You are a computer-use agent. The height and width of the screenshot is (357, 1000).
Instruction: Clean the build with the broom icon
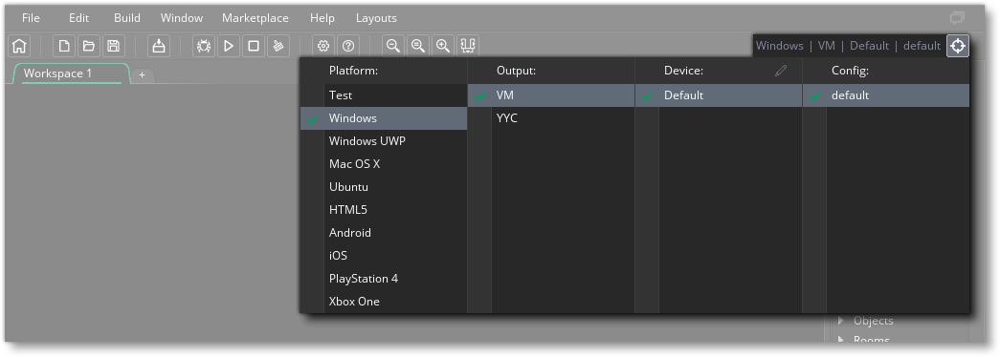(278, 46)
